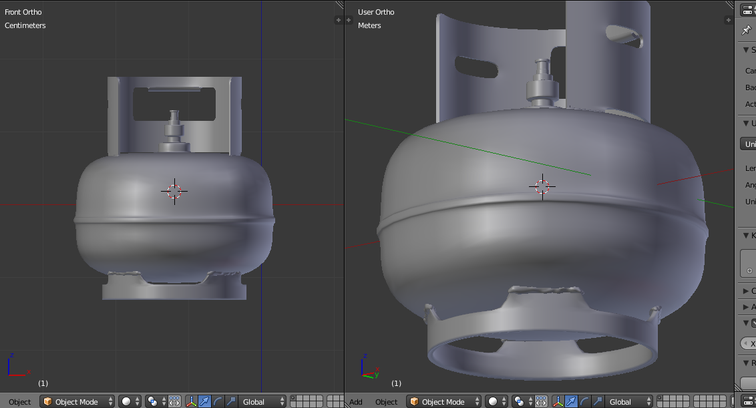Pin the Properties panel using the pin icon
Screen dimensions: 756x408
click(746, 30)
